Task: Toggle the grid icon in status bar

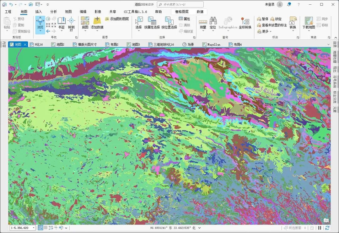Action: [x=46, y=228]
